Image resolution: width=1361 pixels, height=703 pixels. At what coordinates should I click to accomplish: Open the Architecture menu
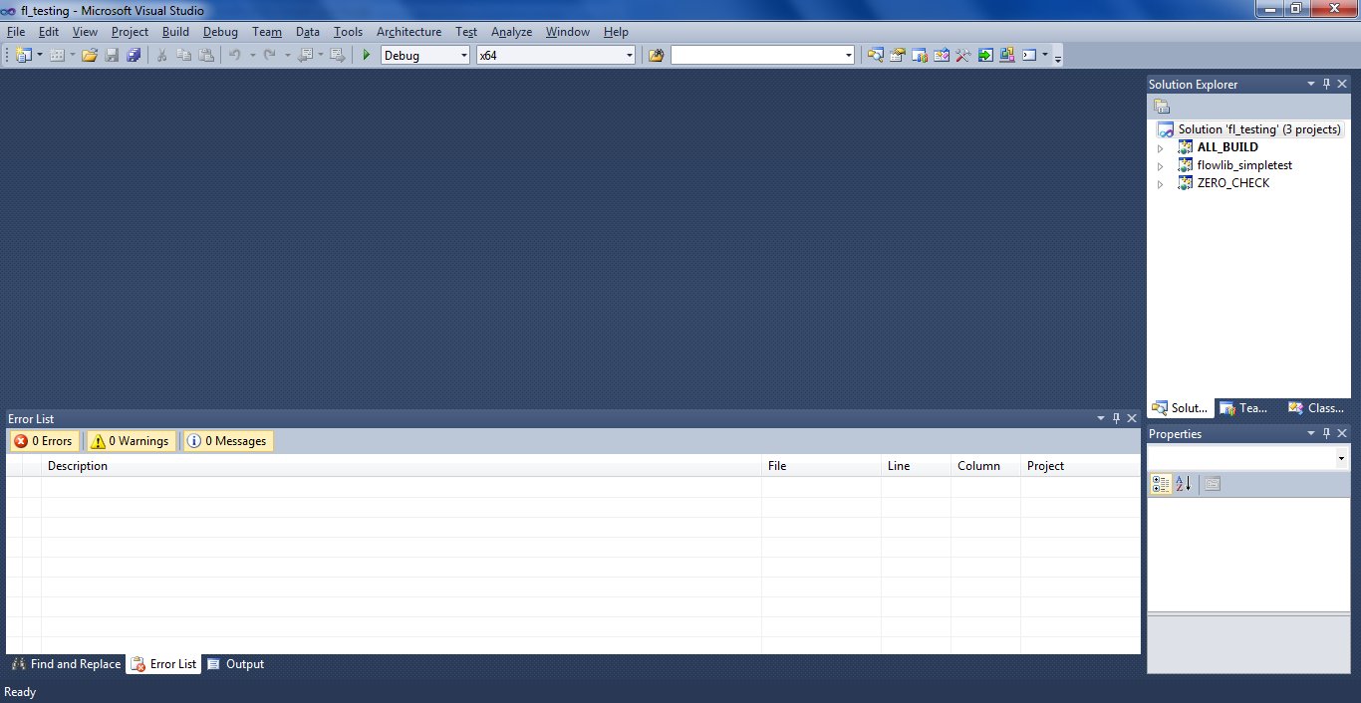click(x=408, y=32)
